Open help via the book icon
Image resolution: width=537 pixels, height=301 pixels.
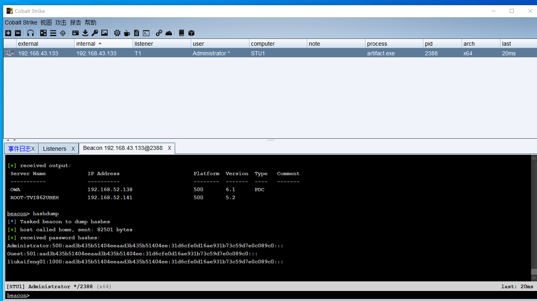tap(182, 33)
